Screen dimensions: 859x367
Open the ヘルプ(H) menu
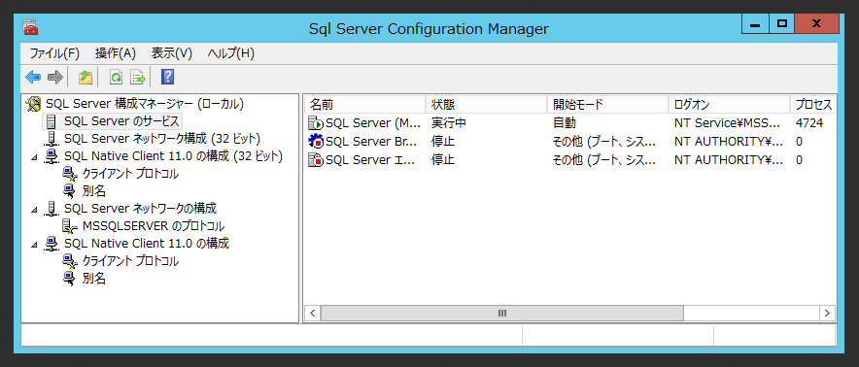point(231,53)
